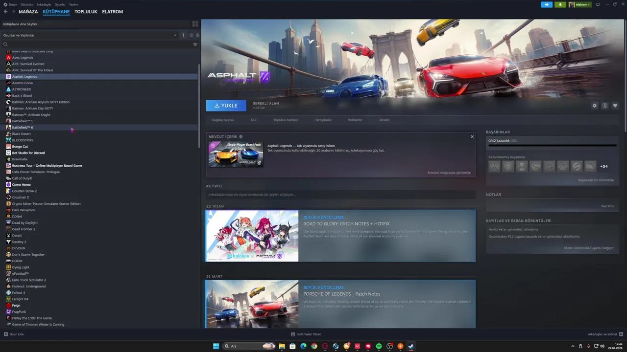Toggle the recent activity clock filter

point(191,35)
